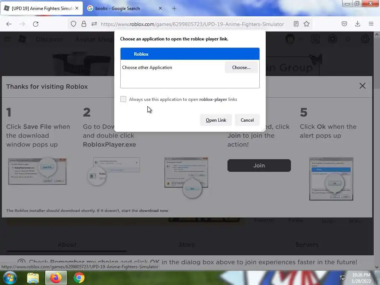The height and width of the screenshot is (285, 380).
Task: Open the Windows Start button
Action: coord(10,278)
